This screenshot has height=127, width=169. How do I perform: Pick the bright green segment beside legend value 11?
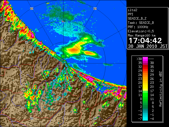tap(145, 95)
